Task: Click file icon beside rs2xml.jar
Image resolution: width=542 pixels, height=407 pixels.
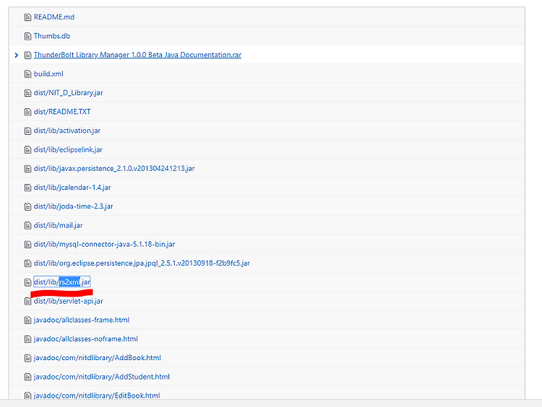Action: pyautogui.click(x=27, y=282)
